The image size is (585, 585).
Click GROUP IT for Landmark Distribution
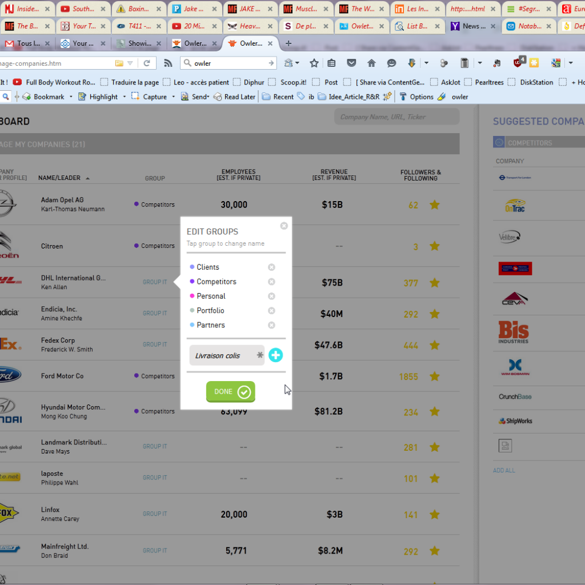[x=155, y=447]
